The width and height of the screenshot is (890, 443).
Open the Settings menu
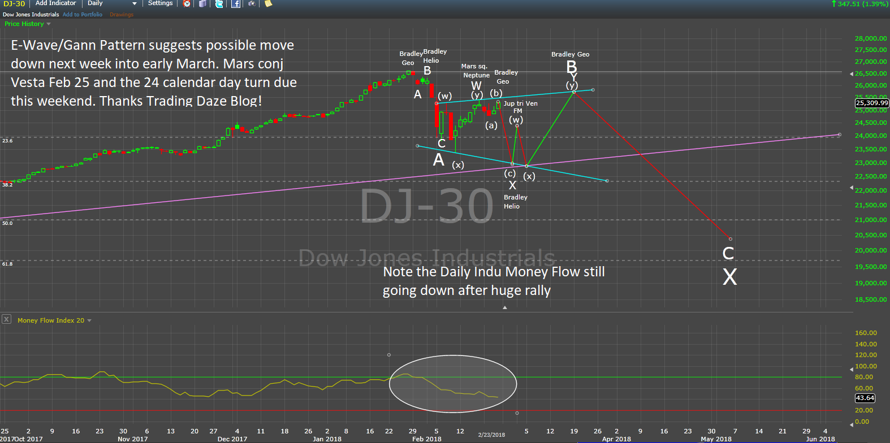[x=161, y=3]
